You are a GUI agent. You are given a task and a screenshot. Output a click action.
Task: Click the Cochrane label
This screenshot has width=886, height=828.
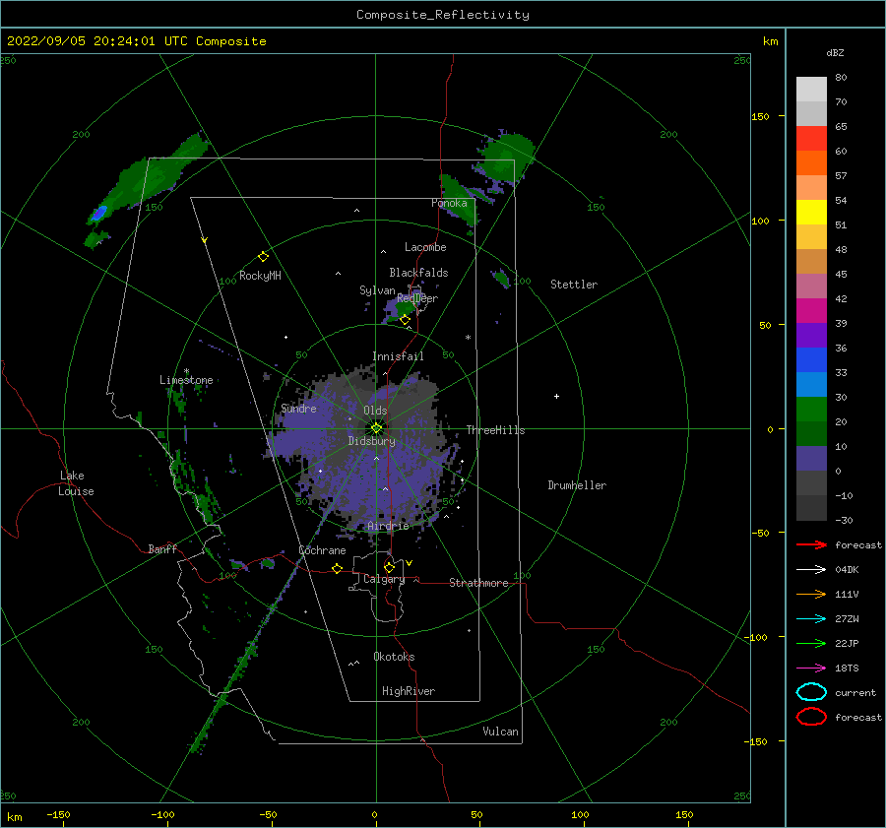(x=322, y=550)
